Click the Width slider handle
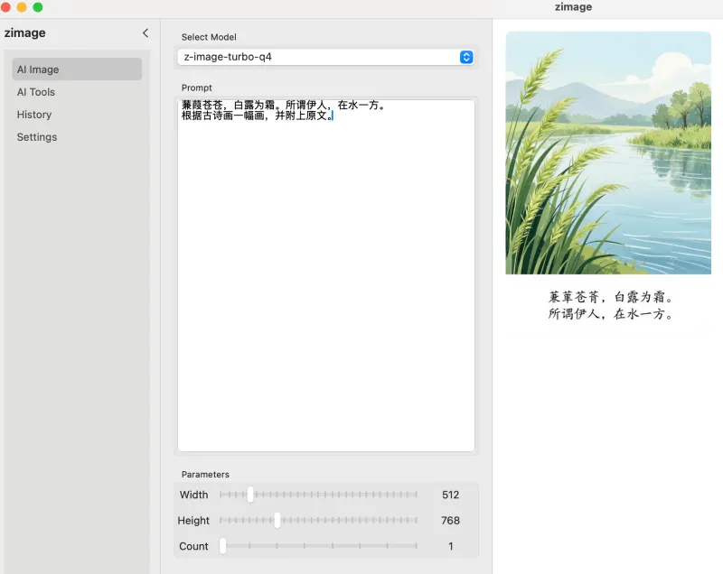The image size is (723, 574). tap(249, 495)
